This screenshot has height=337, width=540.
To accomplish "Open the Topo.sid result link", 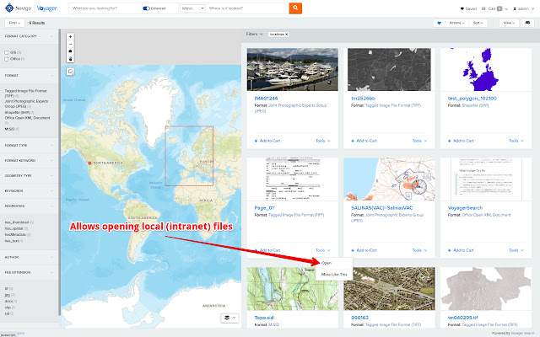I will point(264,318).
